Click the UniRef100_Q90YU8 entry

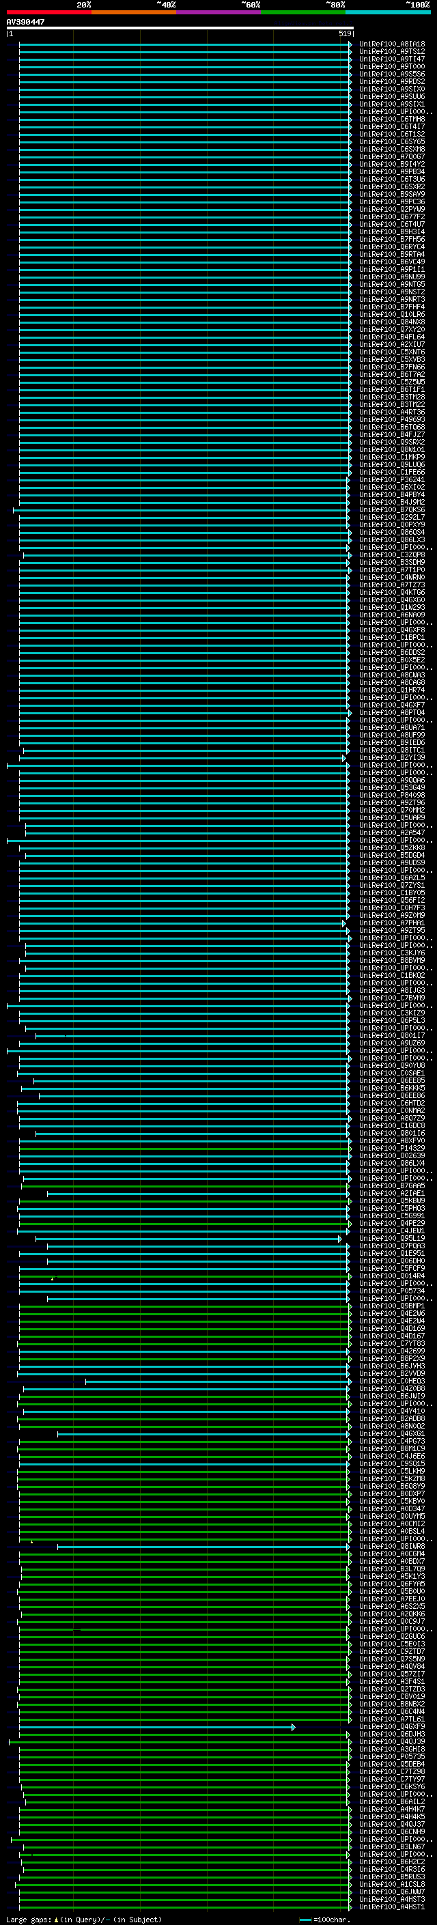coord(392,1066)
